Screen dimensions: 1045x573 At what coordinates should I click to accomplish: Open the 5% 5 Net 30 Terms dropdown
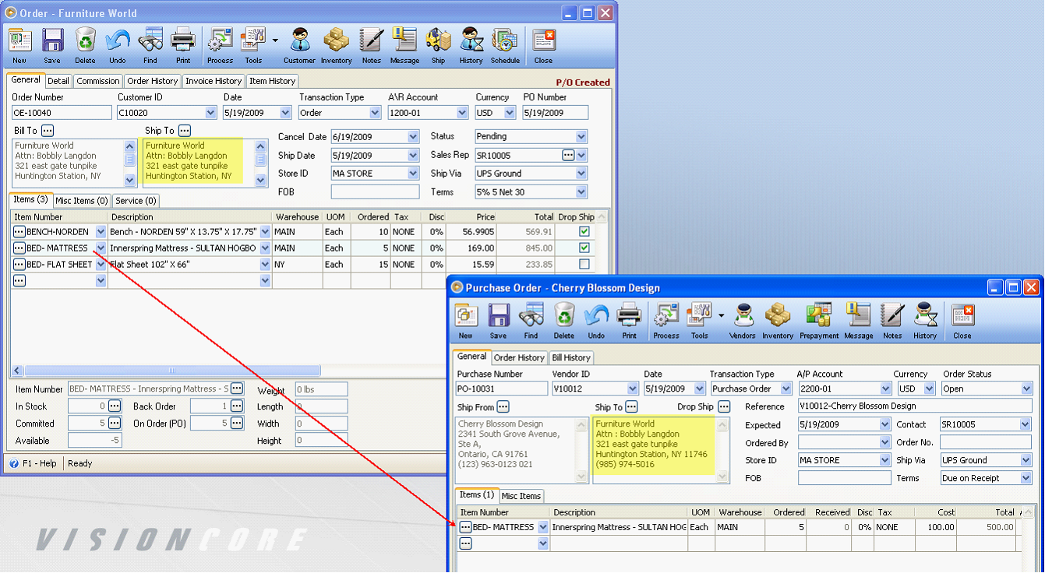581,192
